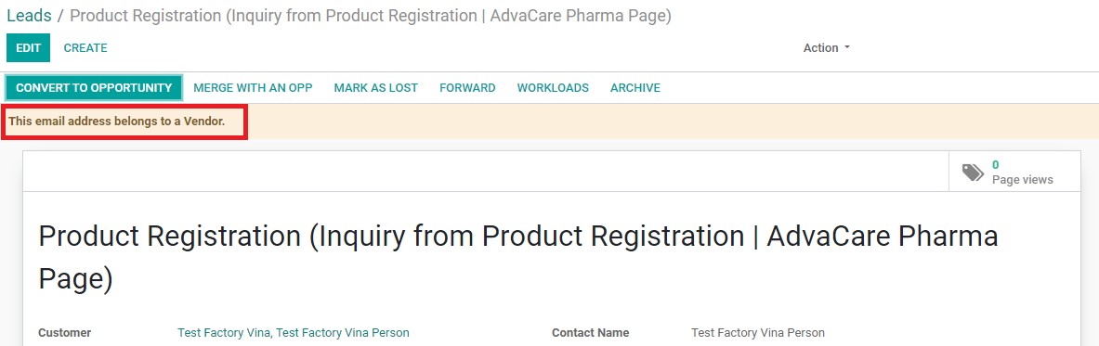Click the Customer field label
The height and width of the screenshot is (346, 1099).
click(x=64, y=333)
